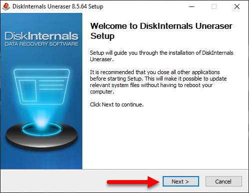
Task: Click the installer icon in title bar
Action: 6,6
